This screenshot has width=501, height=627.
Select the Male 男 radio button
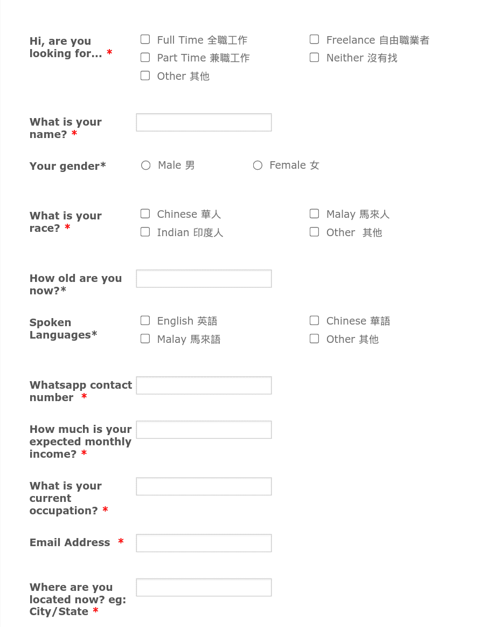145,165
